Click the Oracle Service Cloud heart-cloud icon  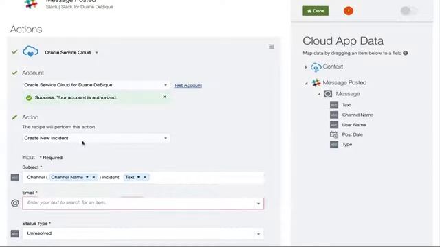30,52
